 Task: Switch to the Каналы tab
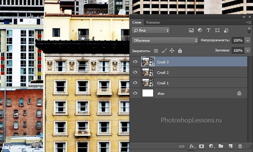pos(153,22)
